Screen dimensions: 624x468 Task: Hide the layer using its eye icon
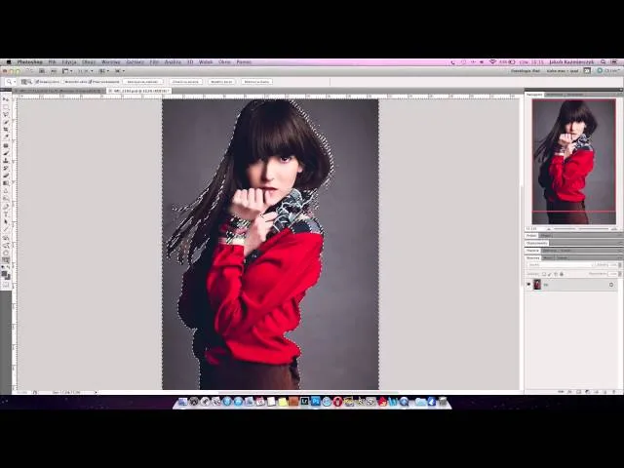(529, 285)
